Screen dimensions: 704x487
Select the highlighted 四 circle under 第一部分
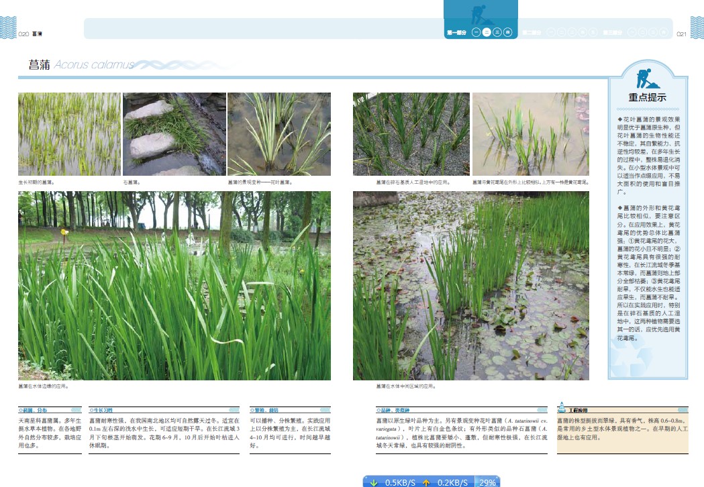click(x=508, y=32)
